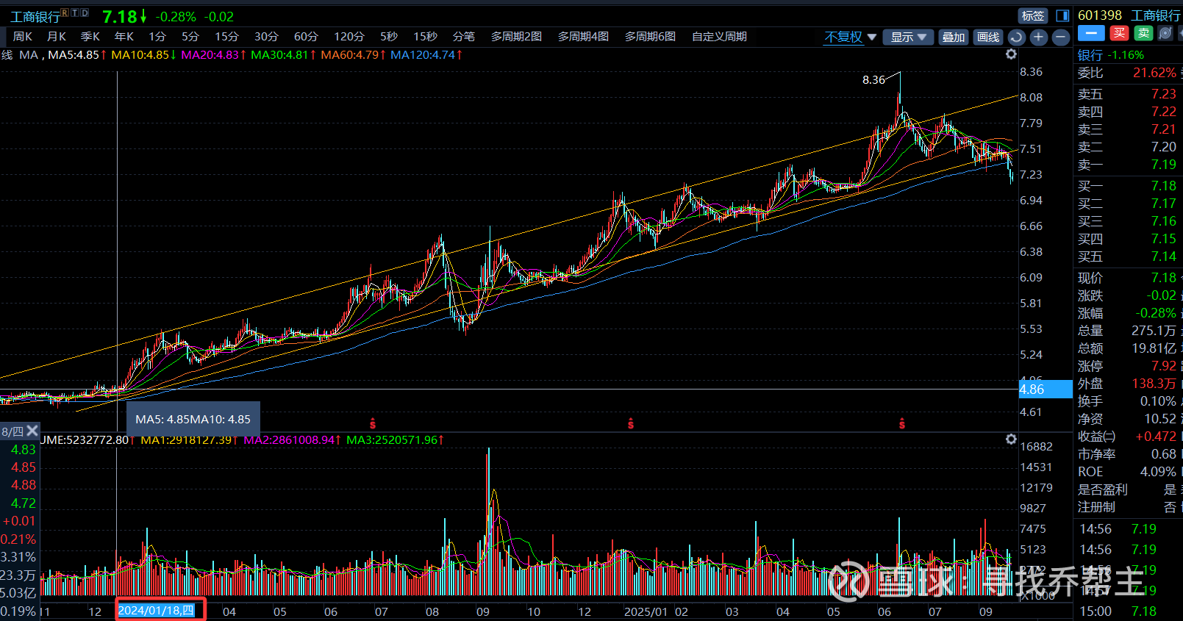Viewport: 1183px width, 621px height.
Task: Open volume chart settings gear
Action: [x=1011, y=439]
